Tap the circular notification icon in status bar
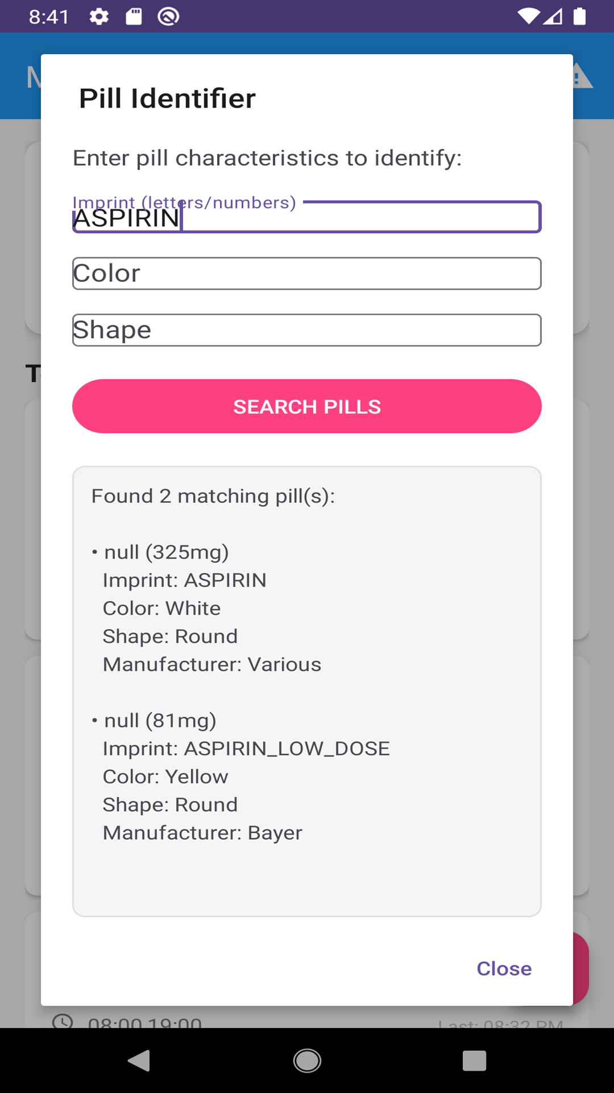This screenshot has height=1093, width=614. pyautogui.click(x=168, y=17)
